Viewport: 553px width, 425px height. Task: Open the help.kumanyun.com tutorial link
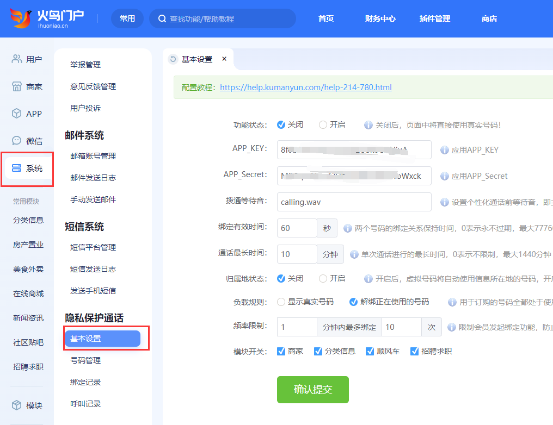point(306,87)
